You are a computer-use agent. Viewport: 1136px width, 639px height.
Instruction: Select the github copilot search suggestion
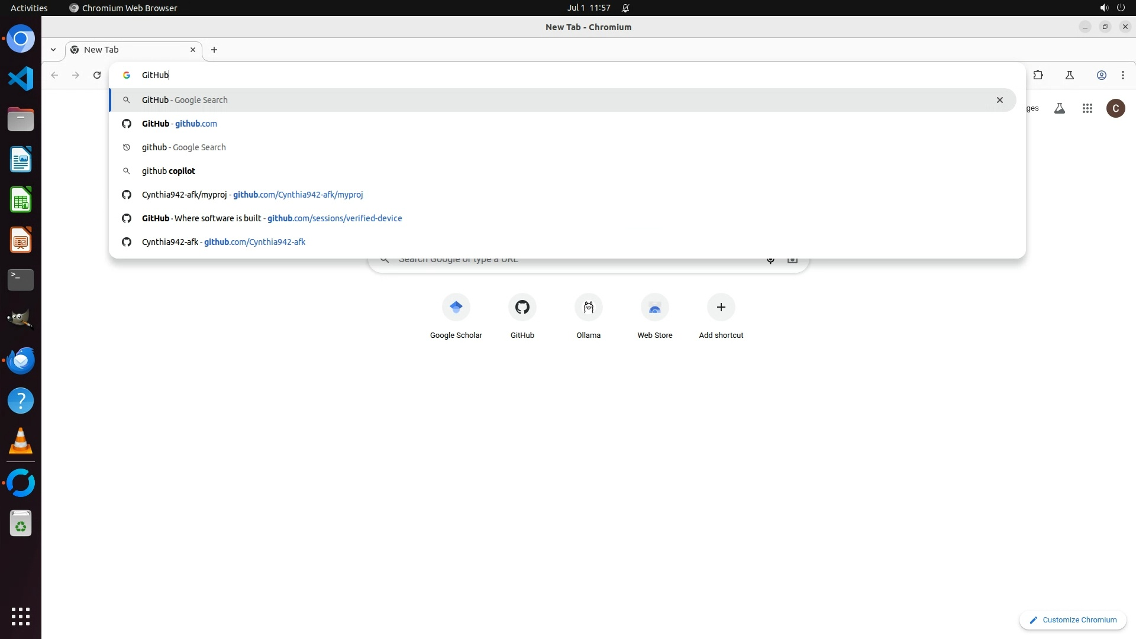(x=169, y=171)
